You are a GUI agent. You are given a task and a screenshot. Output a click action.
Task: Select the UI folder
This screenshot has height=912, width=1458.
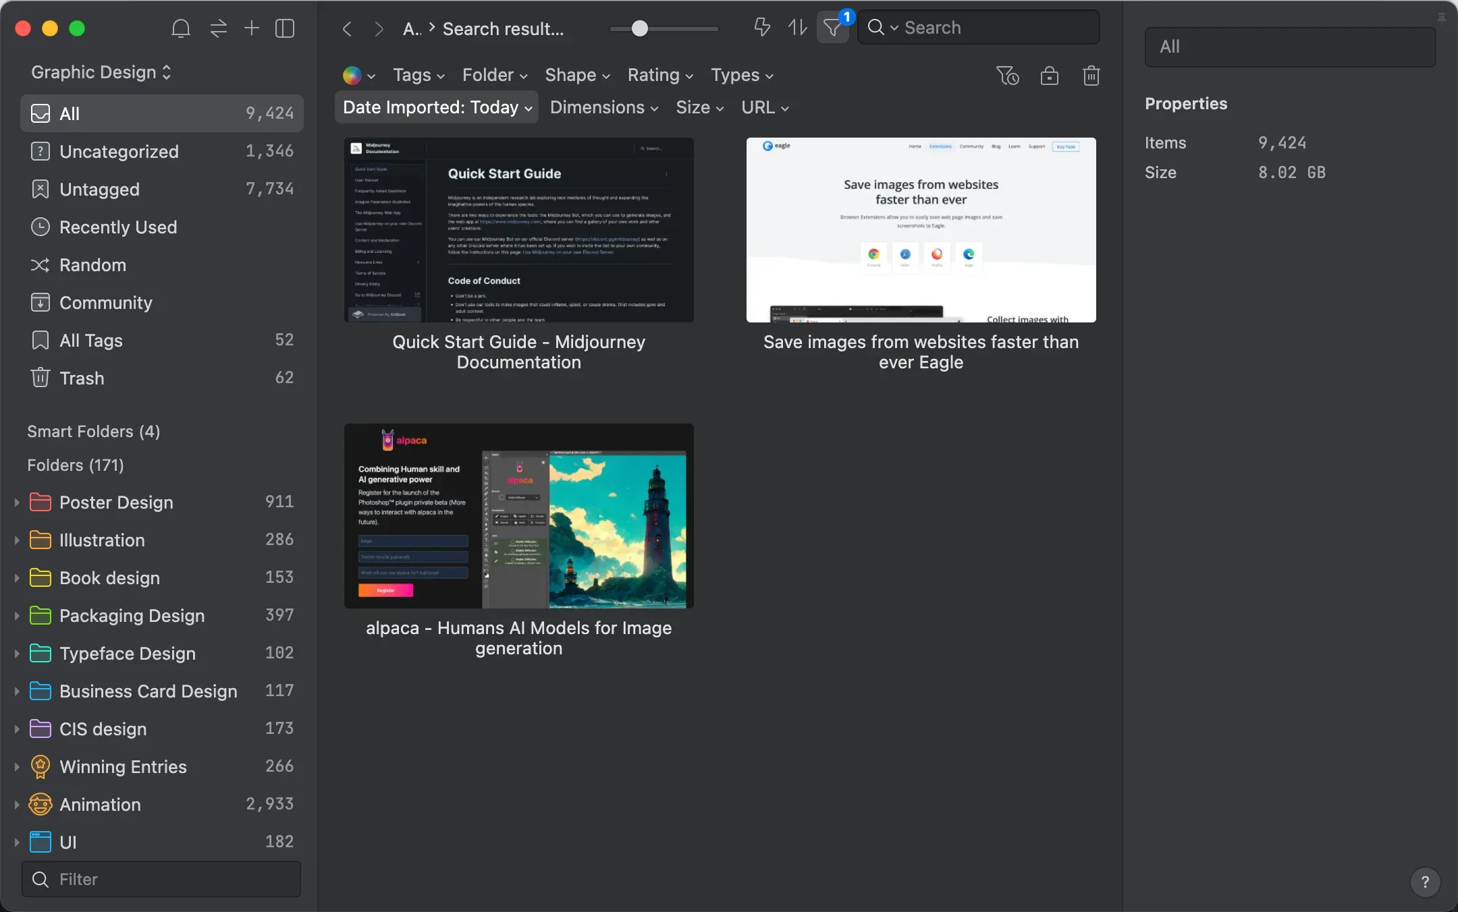[162, 842]
